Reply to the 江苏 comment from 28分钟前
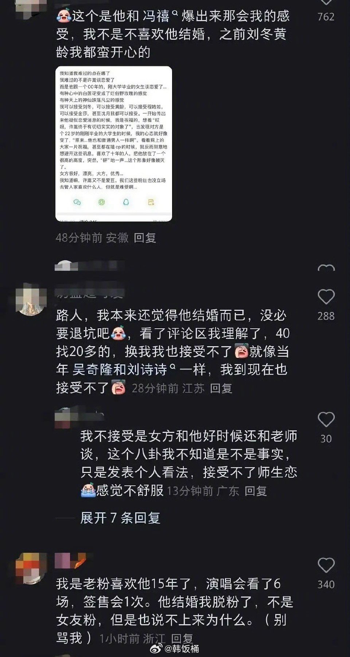This screenshot has width=350, height=657. click(x=221, y=388)
